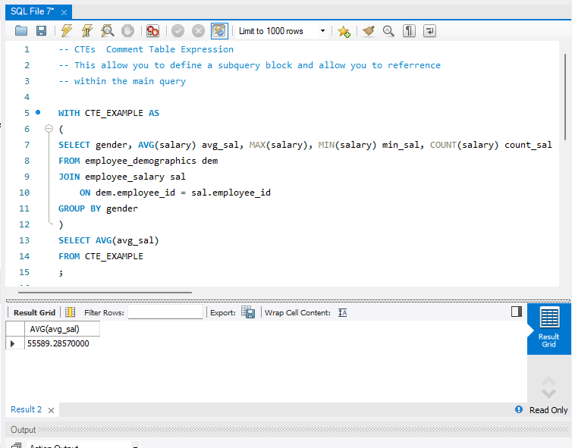Click line number 7 in gutter

point(27,145)
